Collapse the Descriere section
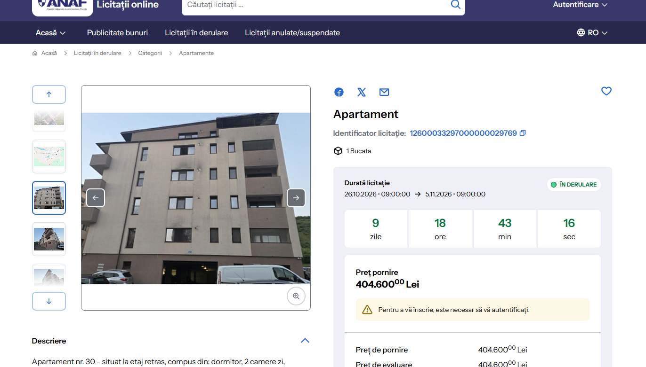Screen dimensions: 646x367 (305, 341)
